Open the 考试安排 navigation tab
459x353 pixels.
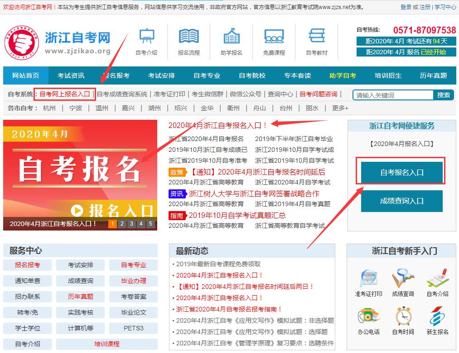click(161, 75)
